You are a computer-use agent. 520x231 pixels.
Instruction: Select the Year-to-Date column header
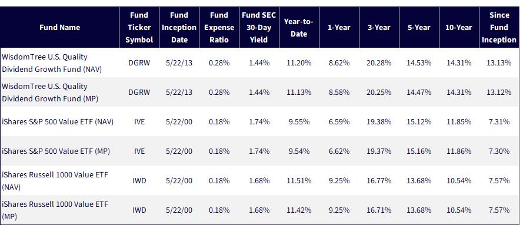[x=299, y=28]
